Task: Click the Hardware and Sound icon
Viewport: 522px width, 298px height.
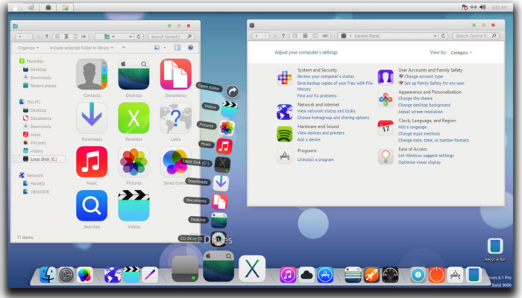Action: coord(284,134)
